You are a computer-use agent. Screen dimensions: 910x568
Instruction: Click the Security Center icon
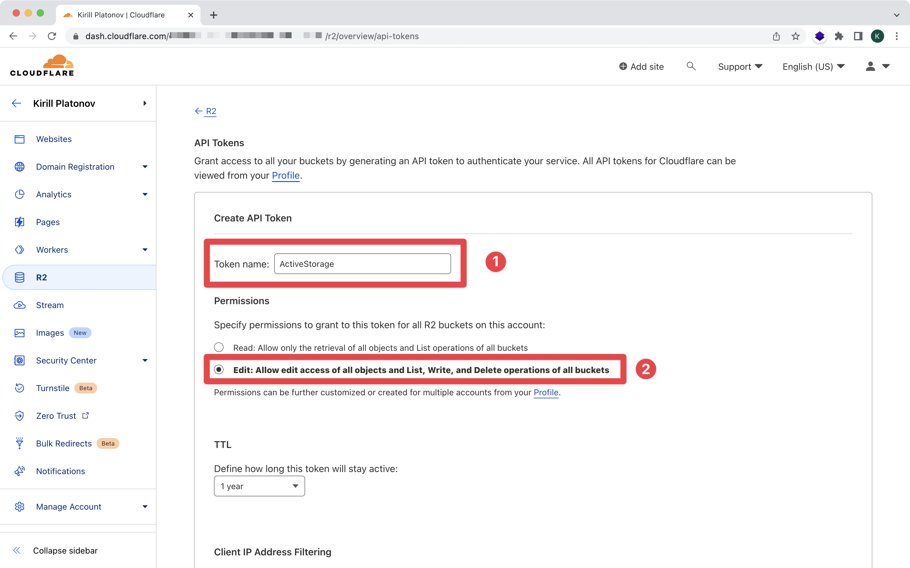pyautogui.click(x=20, y=360)
